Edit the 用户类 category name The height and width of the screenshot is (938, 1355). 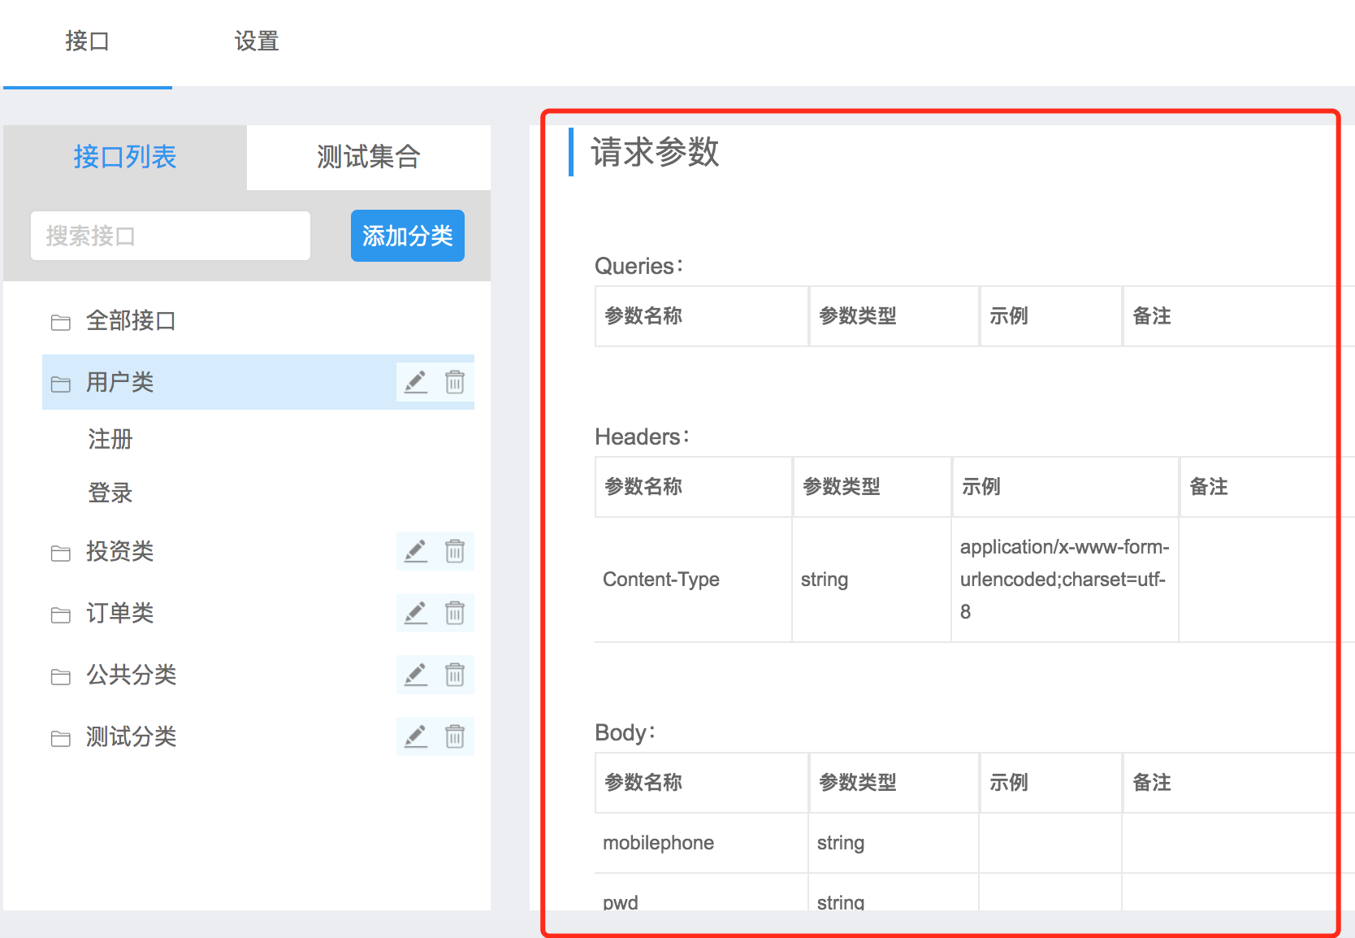415,382
